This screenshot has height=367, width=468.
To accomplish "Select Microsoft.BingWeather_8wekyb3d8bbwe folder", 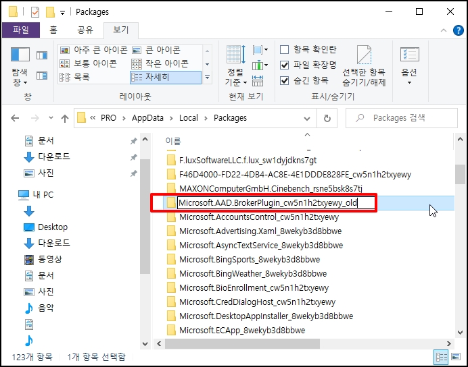I will point(247,273).
